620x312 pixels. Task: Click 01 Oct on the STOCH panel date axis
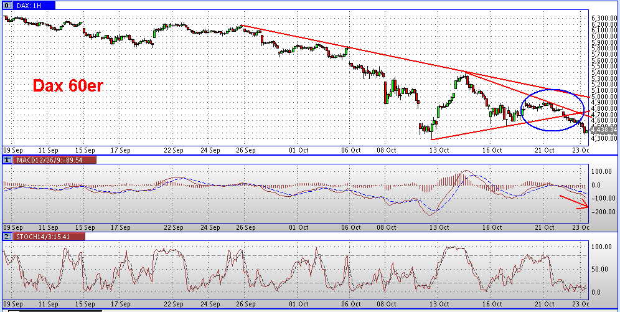point(298,305)
